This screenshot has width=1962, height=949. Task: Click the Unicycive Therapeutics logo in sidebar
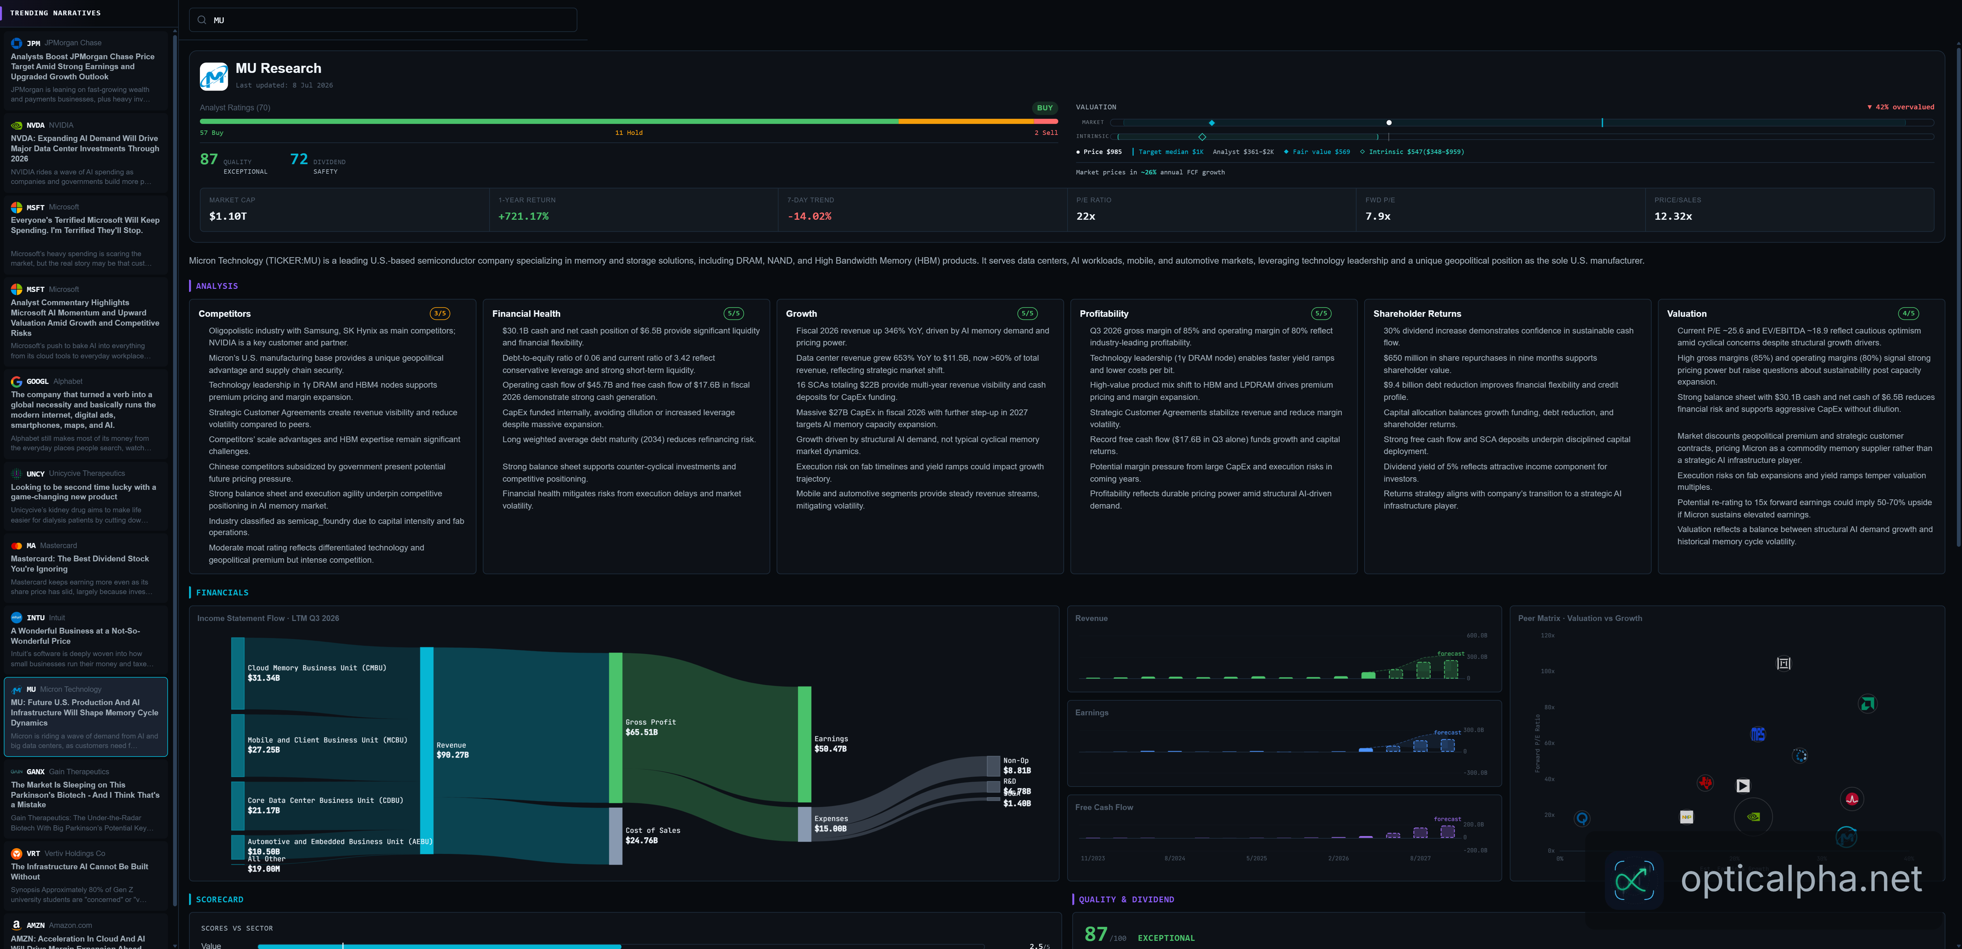[x=16, y=474]
